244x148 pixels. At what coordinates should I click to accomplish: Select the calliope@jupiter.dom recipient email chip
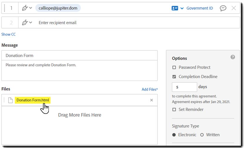click(x=58, y=8)
